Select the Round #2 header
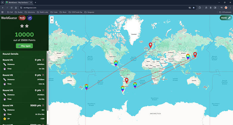233x125 pixels. tap(8, 75)
